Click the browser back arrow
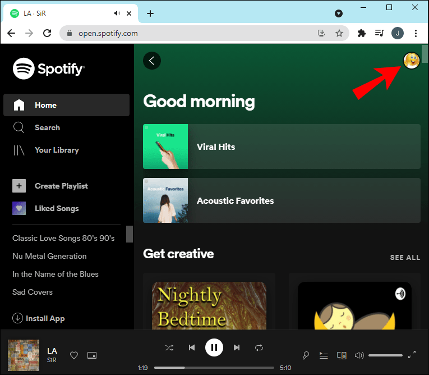This screenshot has width=429, height=375. pyautogui.click(x=11, y=33)
